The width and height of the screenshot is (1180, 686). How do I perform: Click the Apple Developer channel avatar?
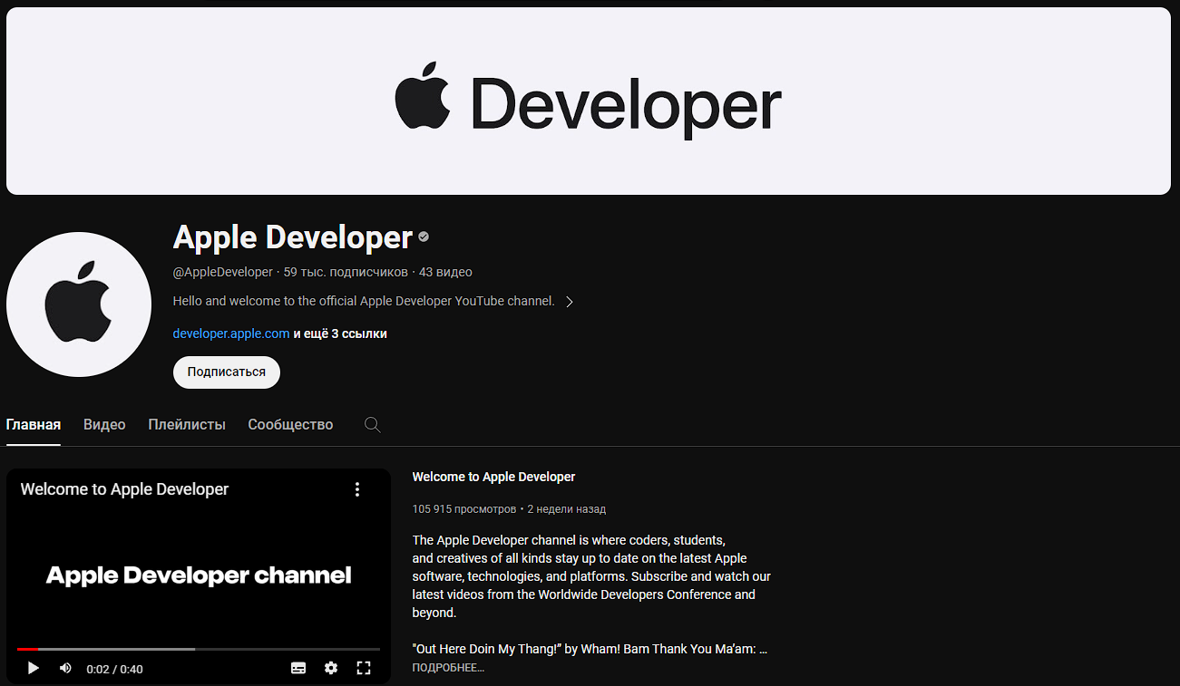pos(79,304)
